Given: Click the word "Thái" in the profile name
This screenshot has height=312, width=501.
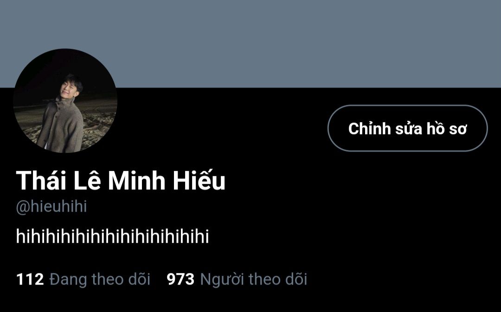Looking at the screenshot, I should coord(41,180).
